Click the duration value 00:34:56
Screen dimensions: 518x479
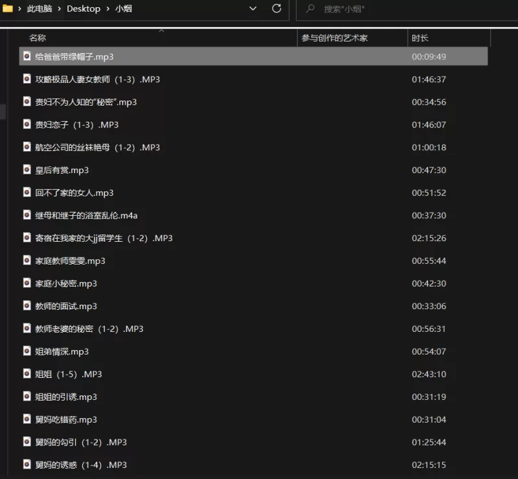coord(429,102)
